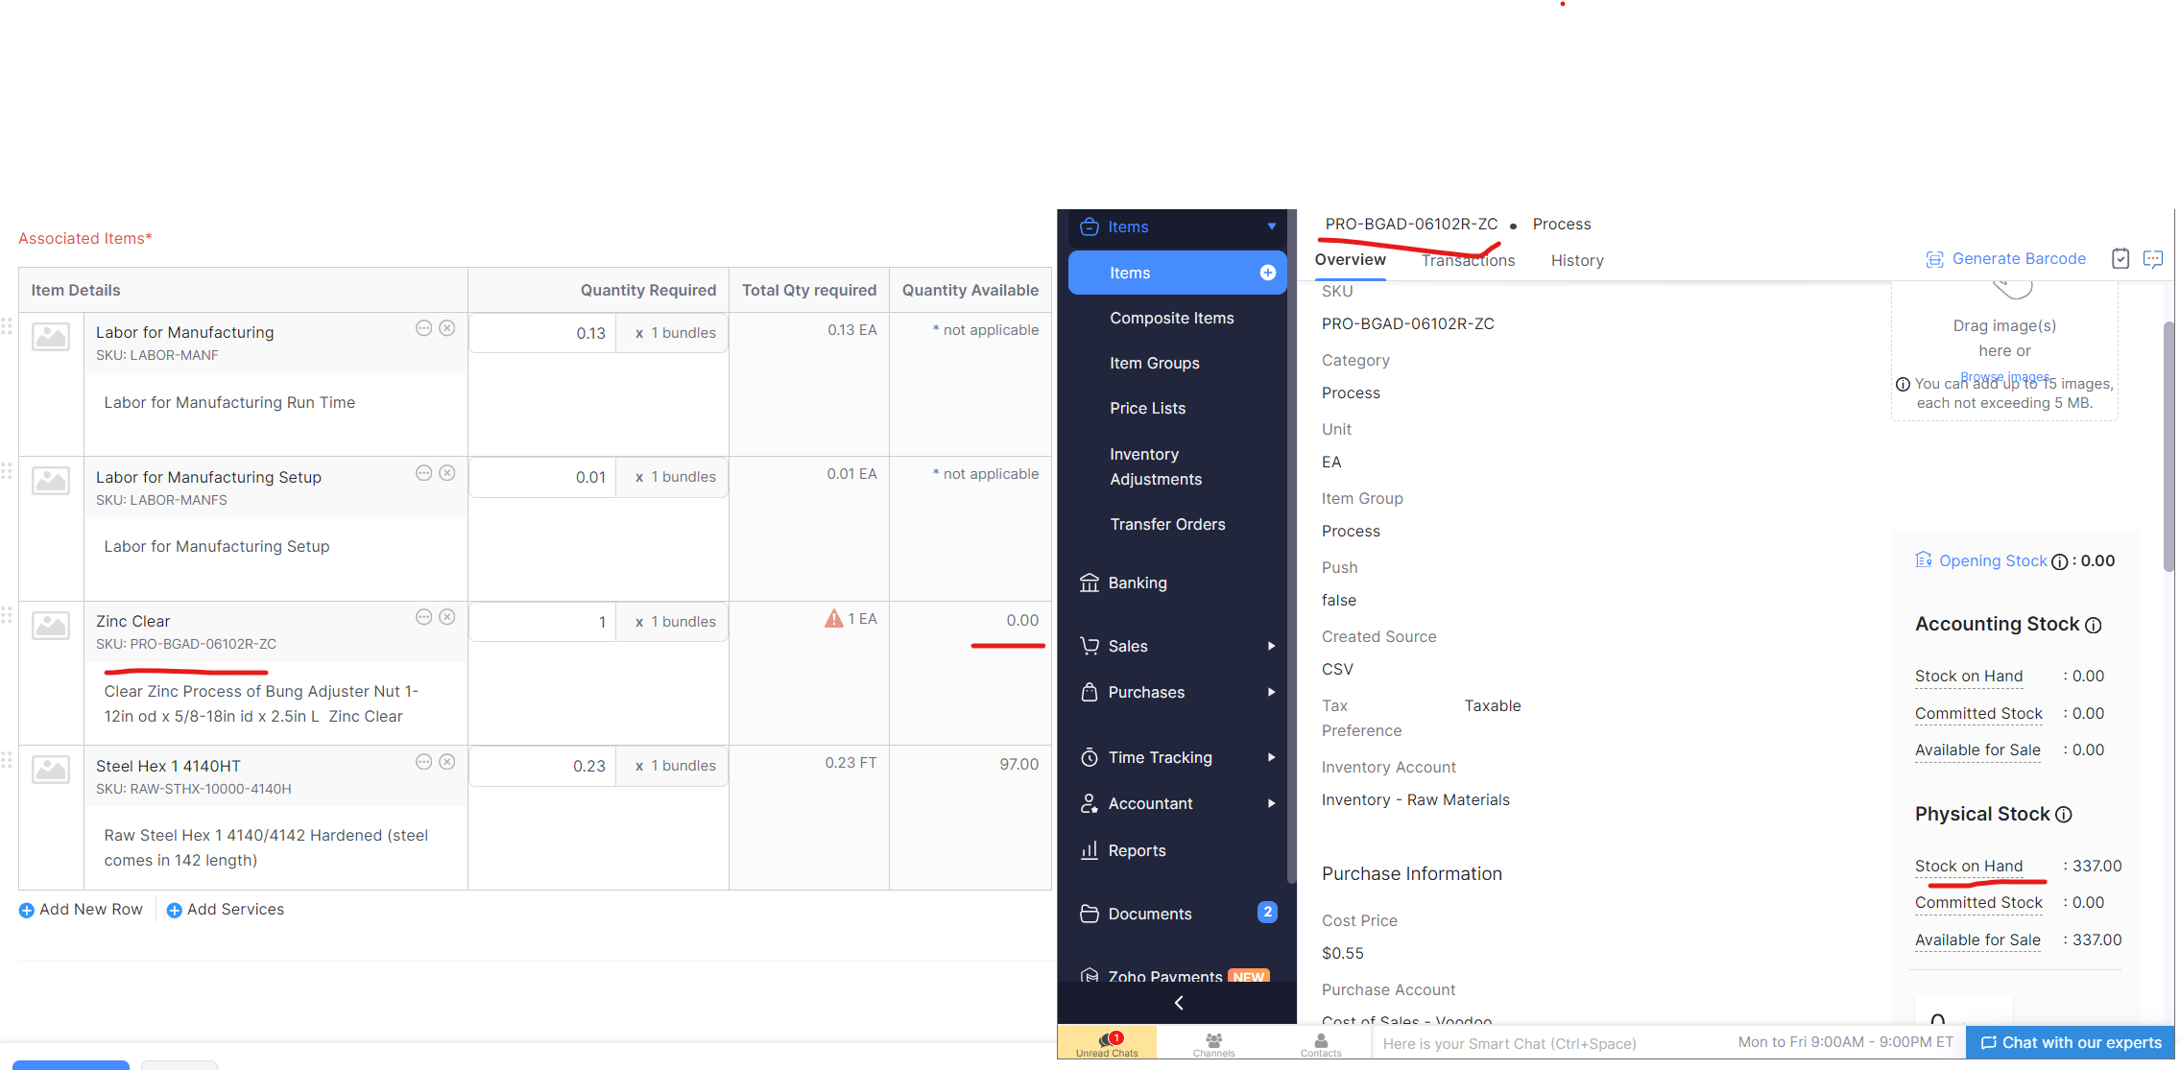Image resolution: width=2180 pixels, height=1070 pixels.
Task: Collapse sidebar with the left chevron
Action: [x=1178, y=1003]
